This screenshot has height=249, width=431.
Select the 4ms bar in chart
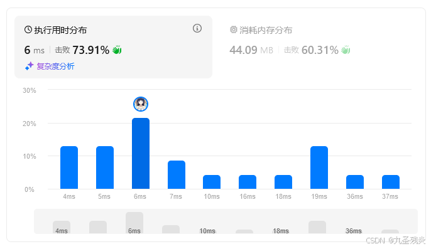(69, 167)
